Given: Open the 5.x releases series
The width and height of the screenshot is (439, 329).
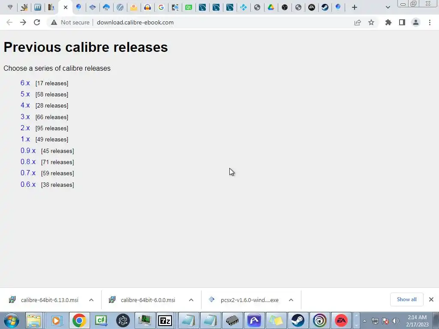Looking at the screenshot, I should tap(25, 94).
